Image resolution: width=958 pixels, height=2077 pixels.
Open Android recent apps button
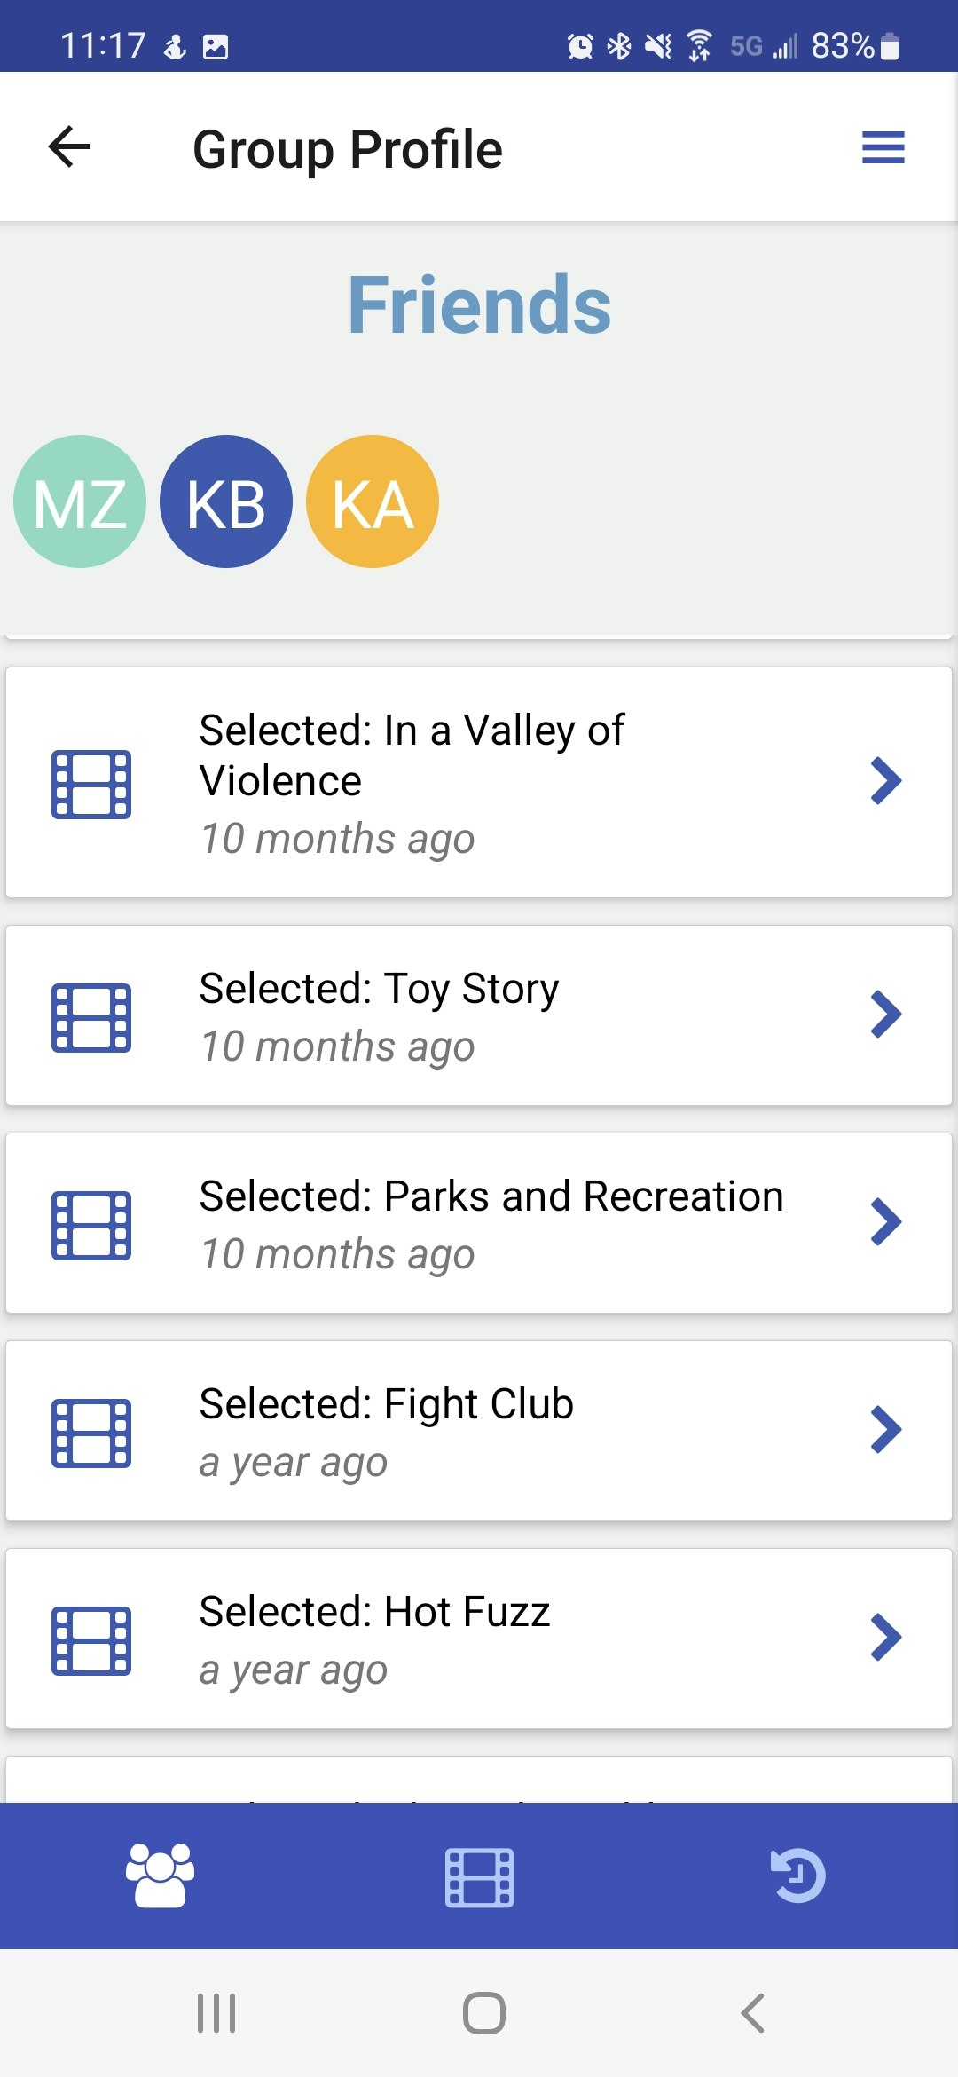216,2013
